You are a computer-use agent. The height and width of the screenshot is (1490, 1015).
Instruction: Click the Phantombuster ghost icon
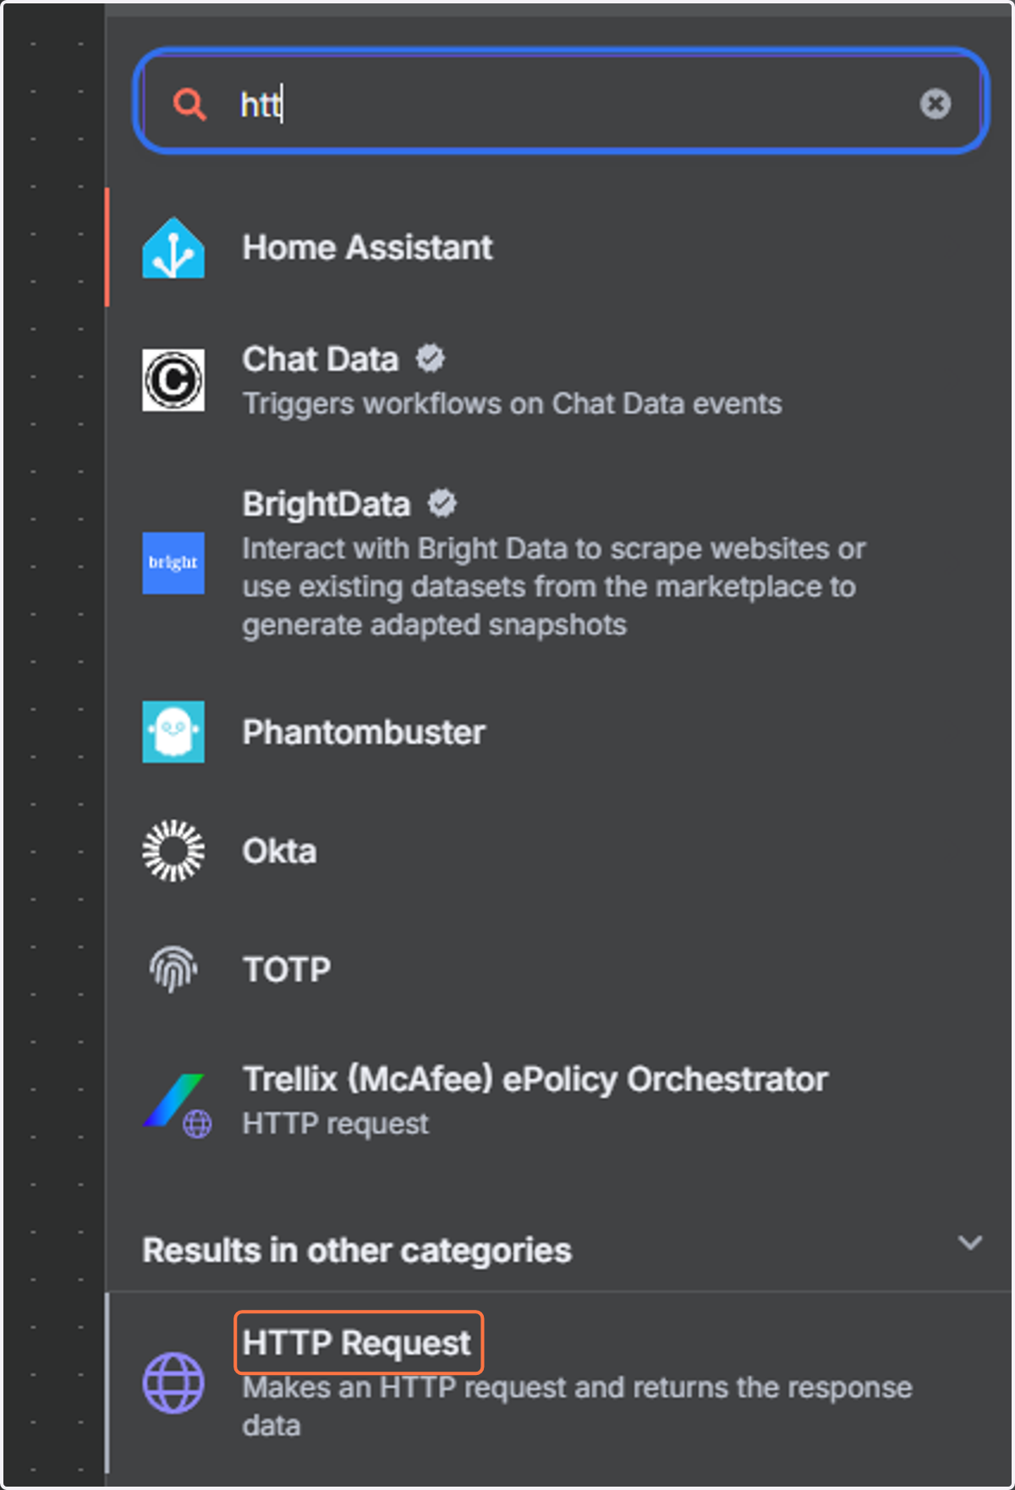pyautogui.click(x=173, y=731)
